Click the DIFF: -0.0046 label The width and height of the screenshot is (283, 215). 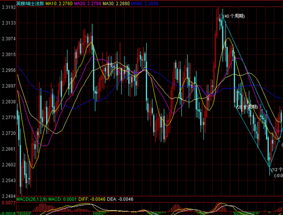coord(91,199)
